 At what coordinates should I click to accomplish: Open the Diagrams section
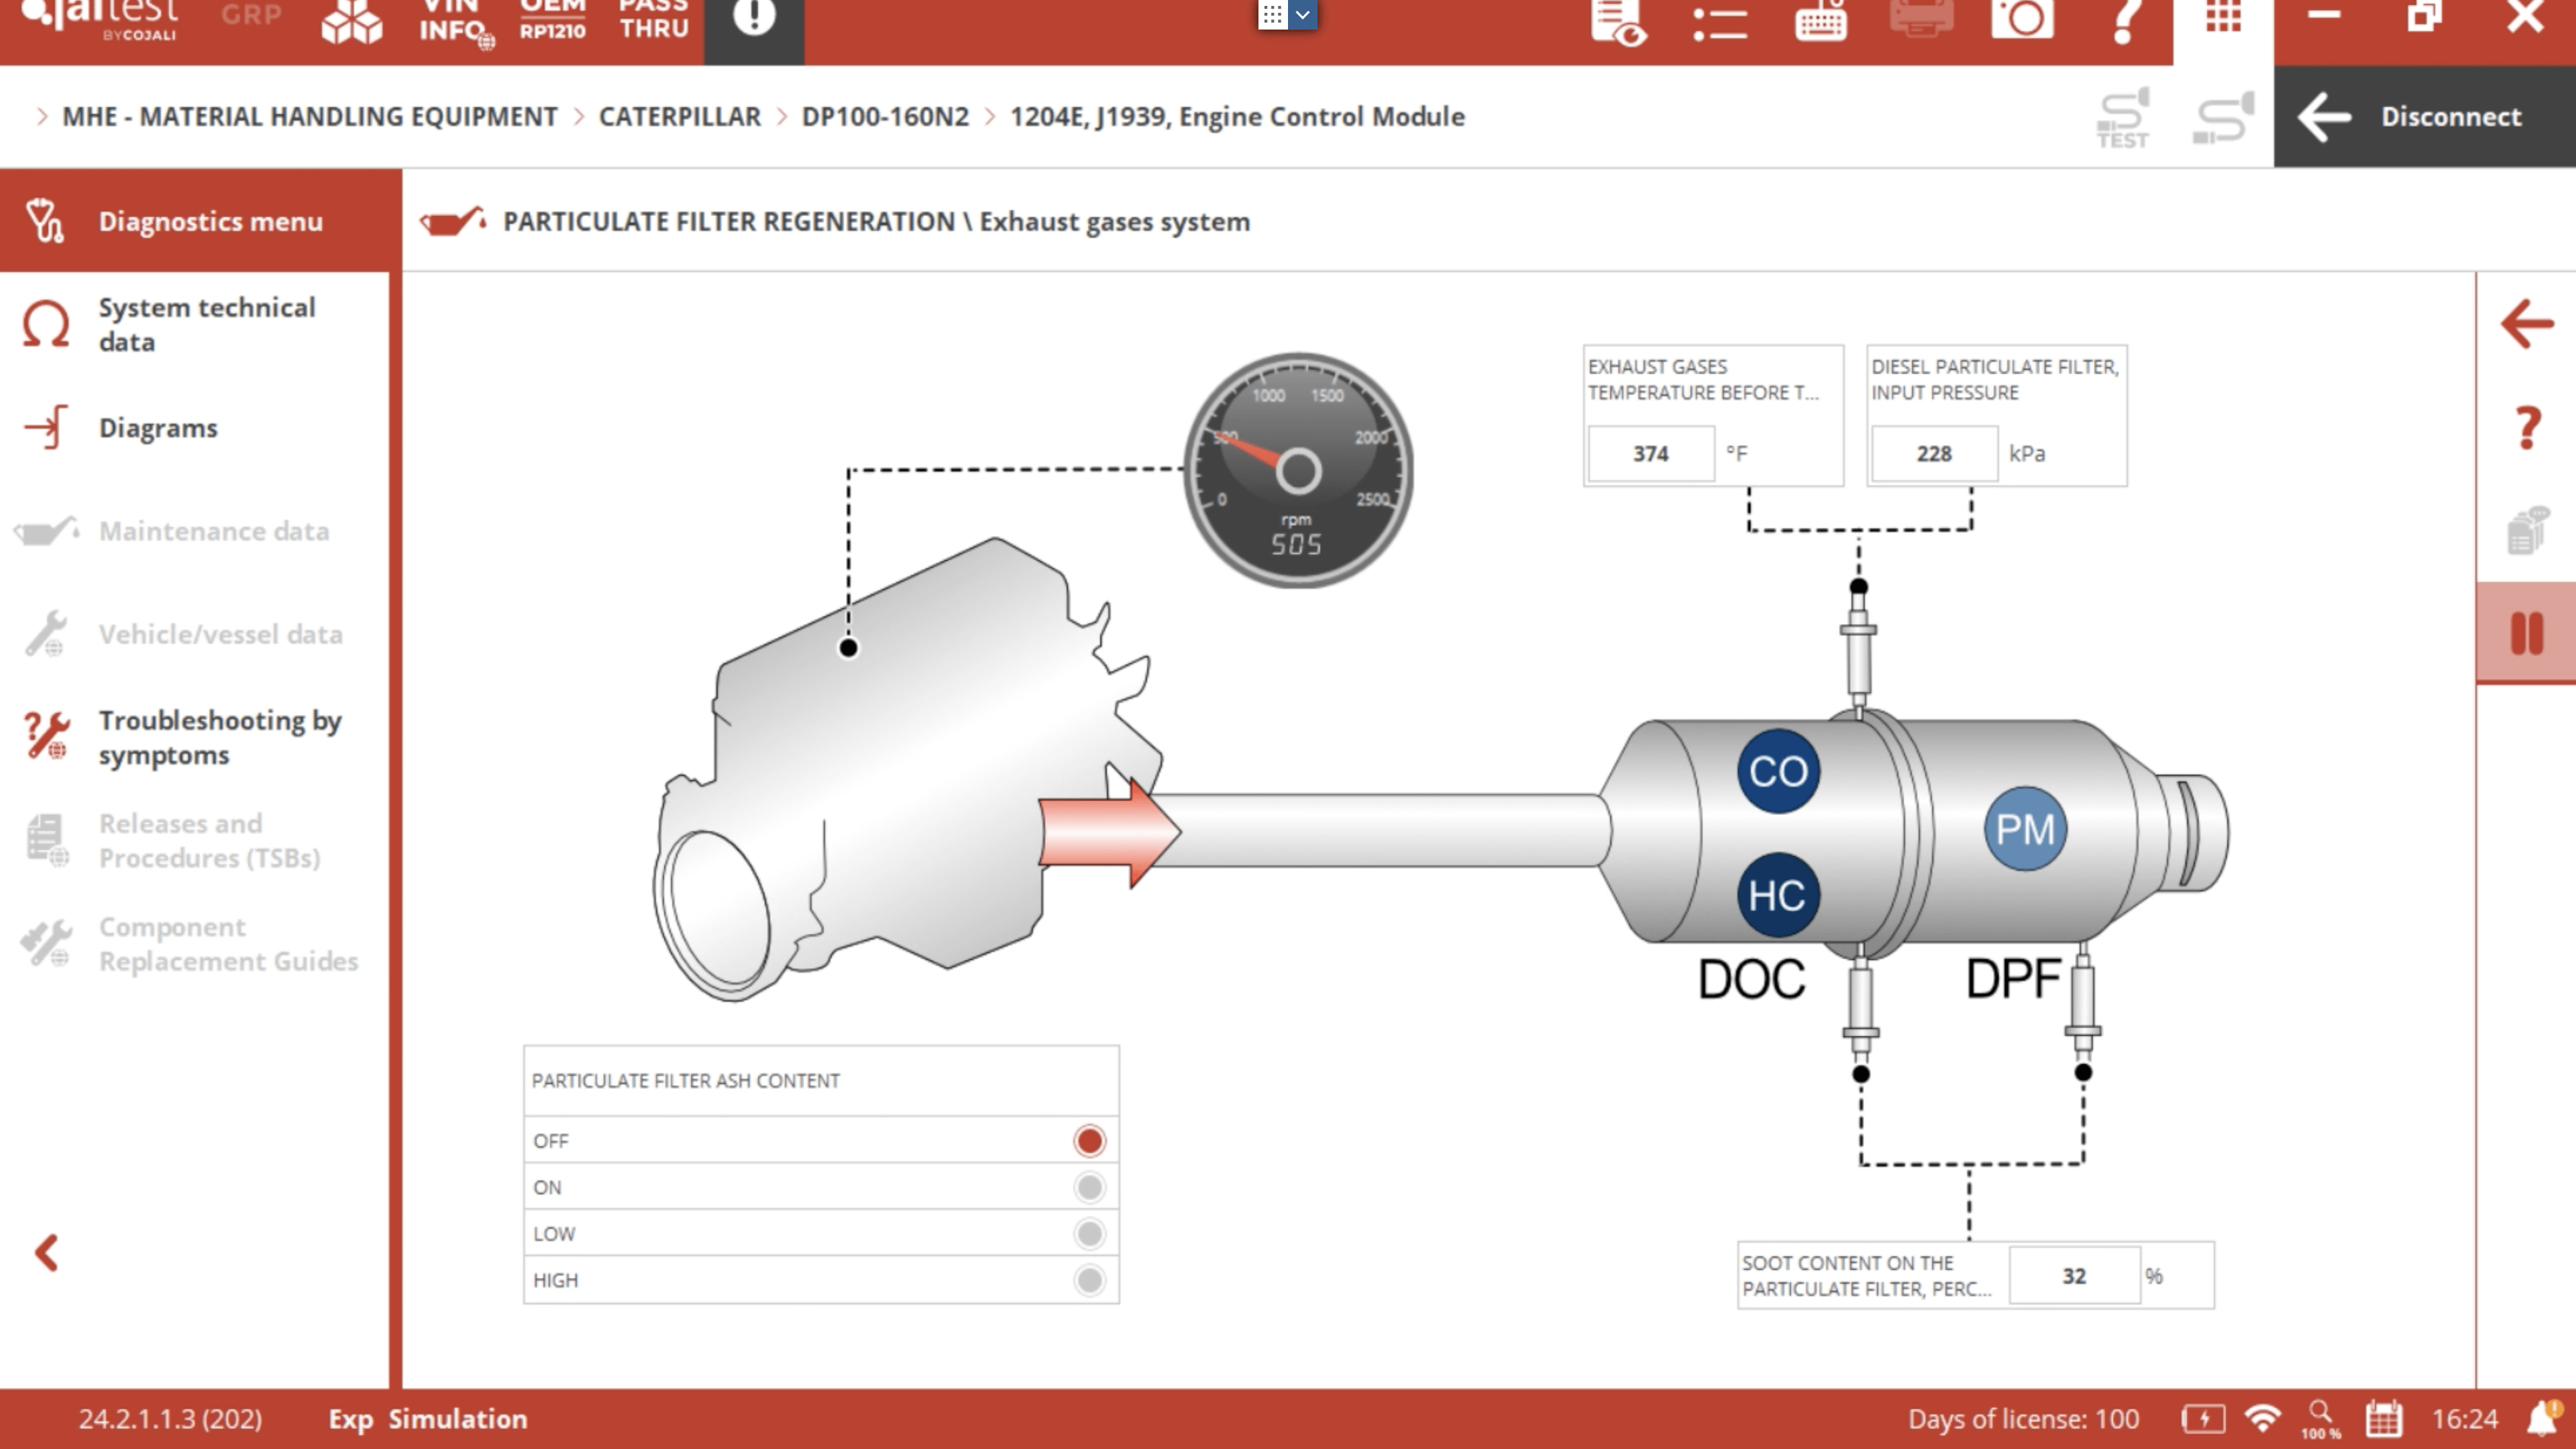click(157, 428)
